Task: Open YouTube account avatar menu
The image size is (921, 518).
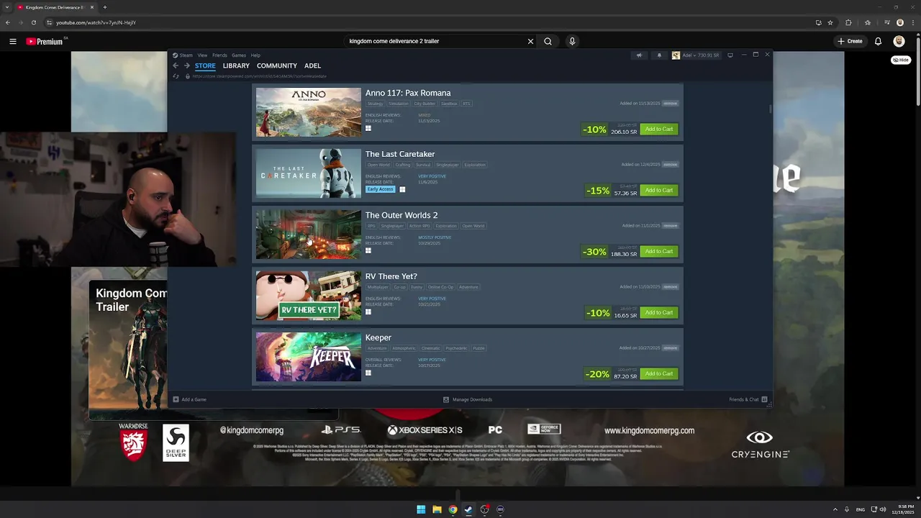Action: [x=899, y=41]
